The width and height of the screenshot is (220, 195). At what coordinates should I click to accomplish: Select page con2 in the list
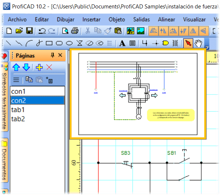[x=37, y=100]
